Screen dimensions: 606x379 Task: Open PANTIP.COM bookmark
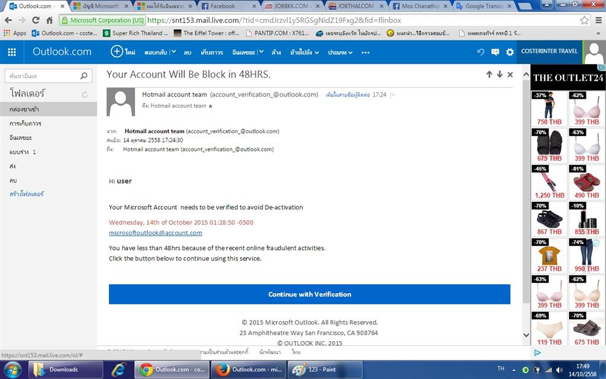(277, 33)
